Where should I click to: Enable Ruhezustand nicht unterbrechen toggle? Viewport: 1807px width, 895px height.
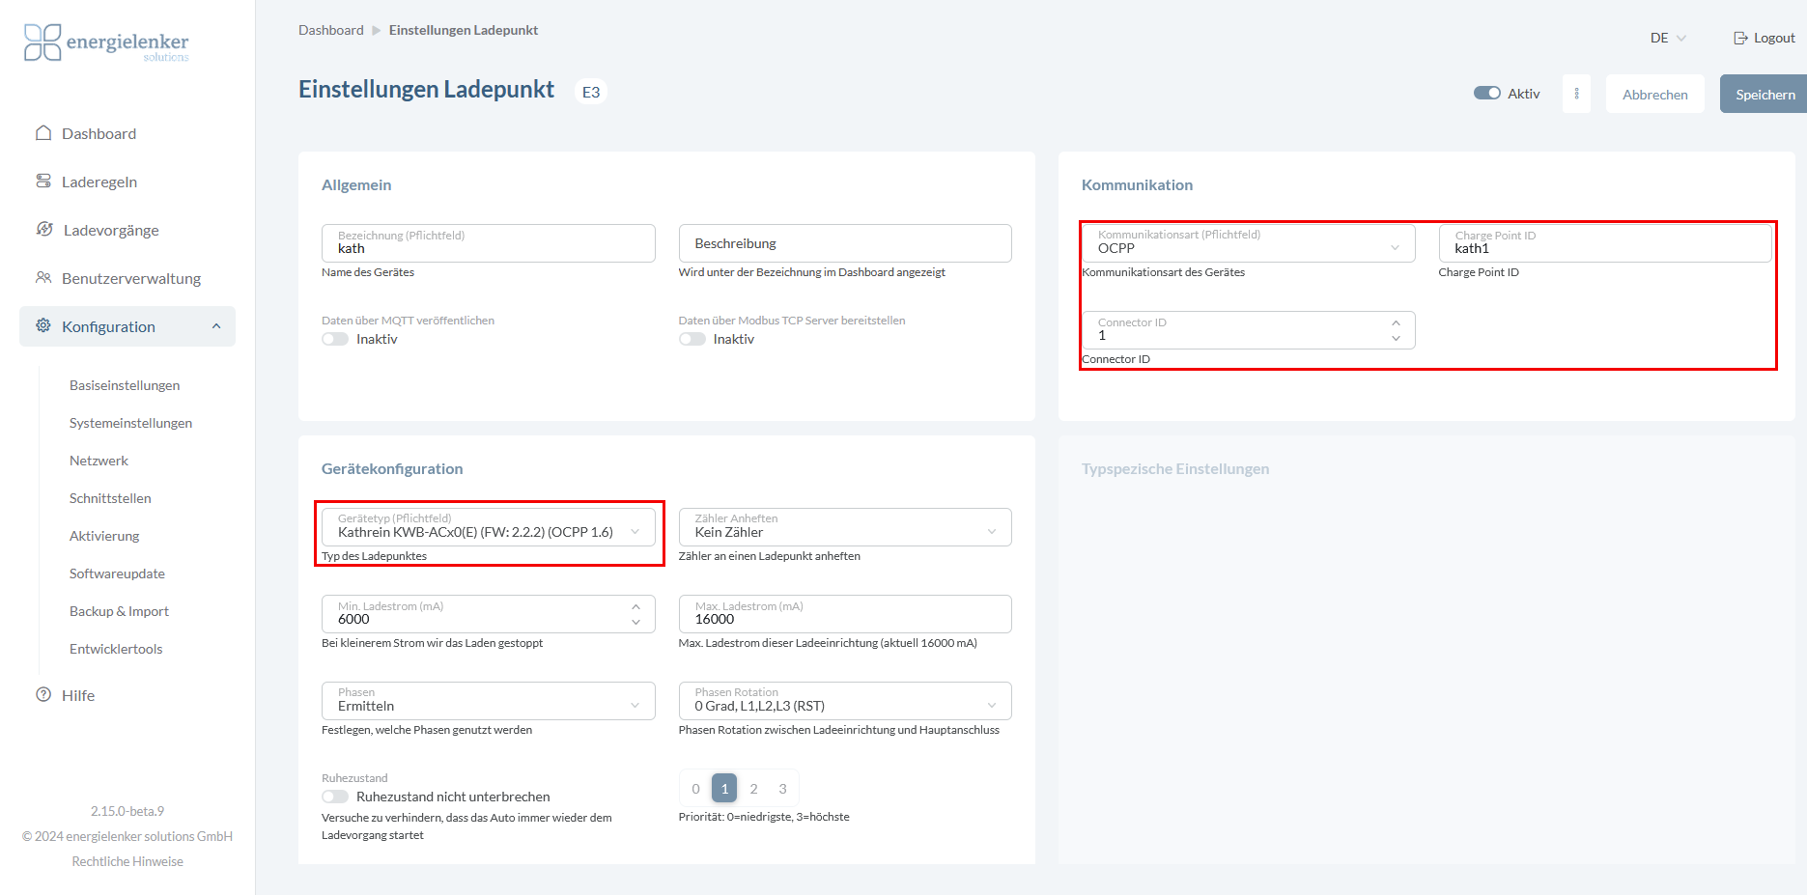(x=335, y=797)
